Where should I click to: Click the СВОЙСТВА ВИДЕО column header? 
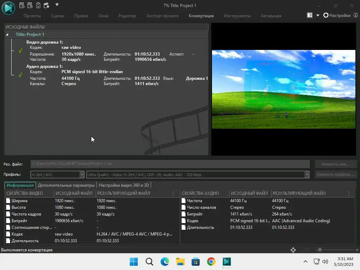tap(29, 193)
